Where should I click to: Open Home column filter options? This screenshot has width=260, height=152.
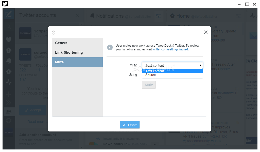point(239,16)
